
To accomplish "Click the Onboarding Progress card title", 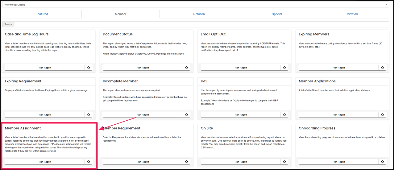I will 317,128.
